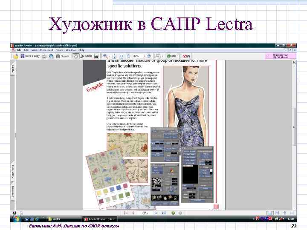Screen dimensions: 307x230
Task: Click the zoom percentage field
Action: [x=137, y=56]
